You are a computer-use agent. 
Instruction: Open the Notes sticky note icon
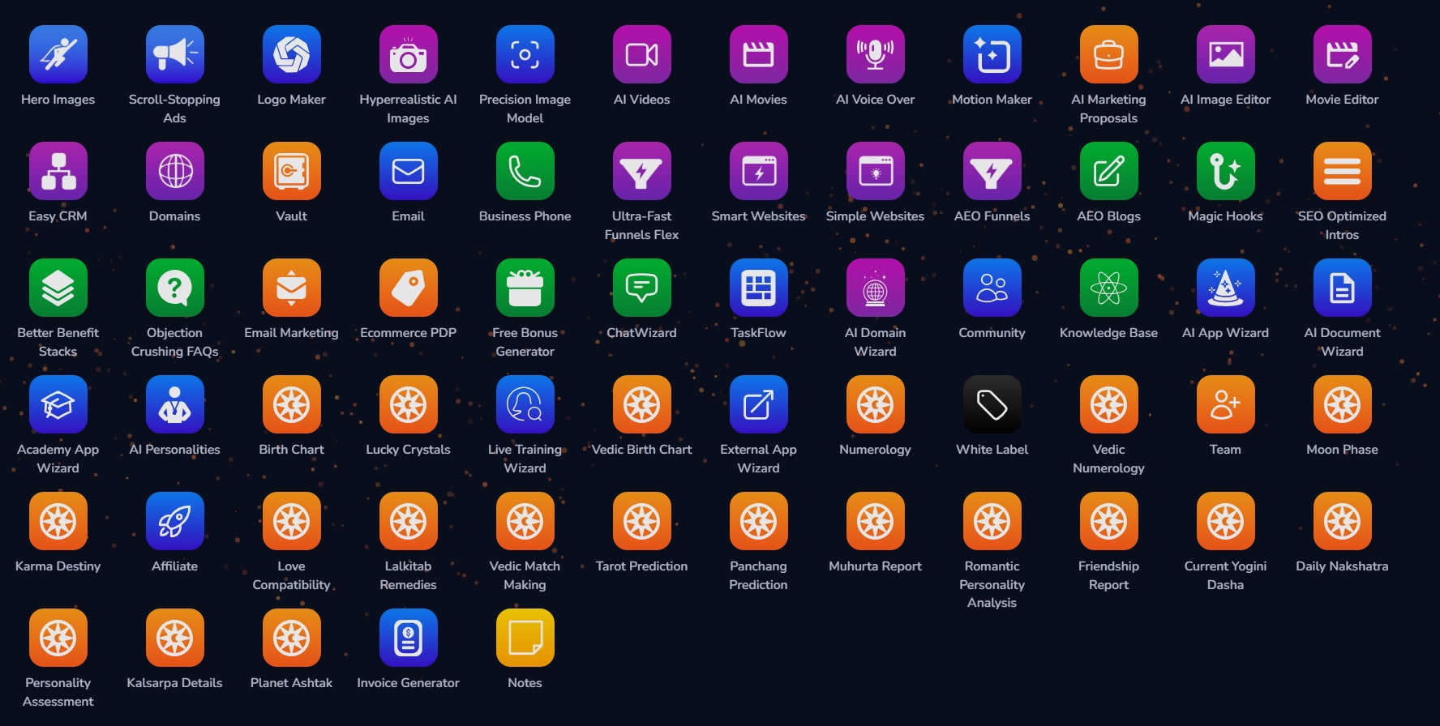point(525,638)
